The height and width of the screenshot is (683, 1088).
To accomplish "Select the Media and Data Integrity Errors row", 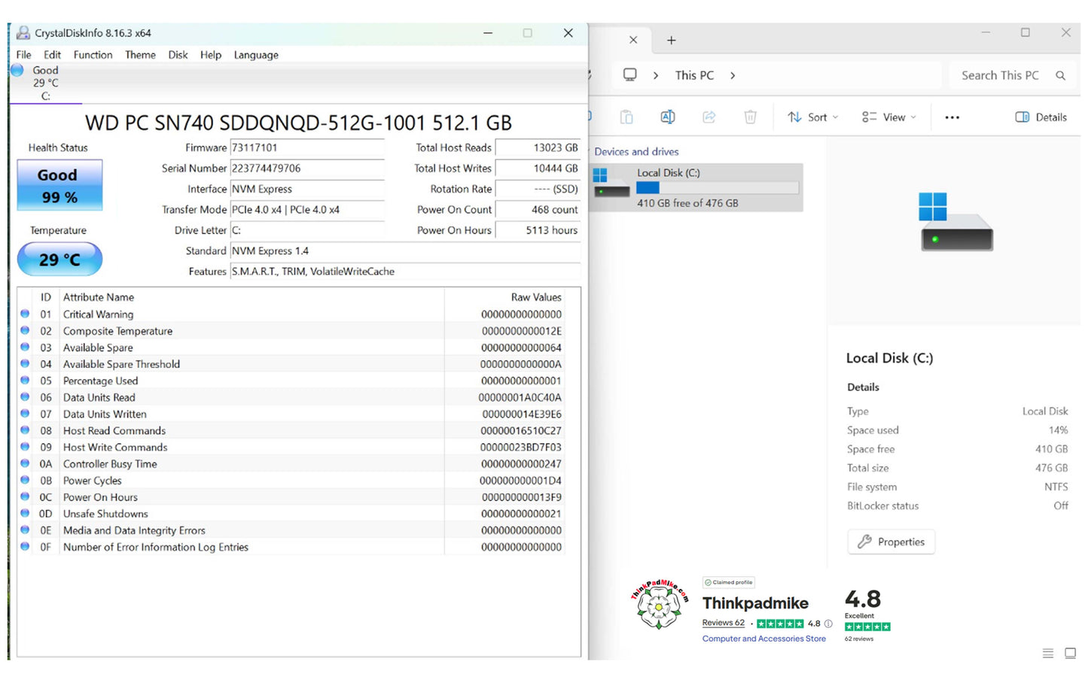I will (291, 530).
